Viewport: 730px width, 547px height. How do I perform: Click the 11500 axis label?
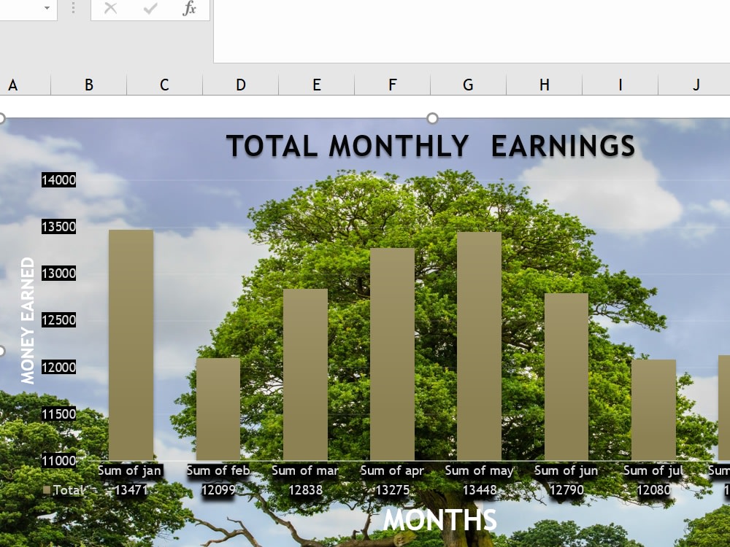[58, 414]
